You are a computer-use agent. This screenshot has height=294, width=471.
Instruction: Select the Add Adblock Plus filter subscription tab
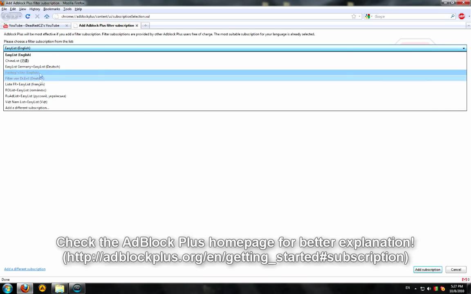click(x=106, y=25)
